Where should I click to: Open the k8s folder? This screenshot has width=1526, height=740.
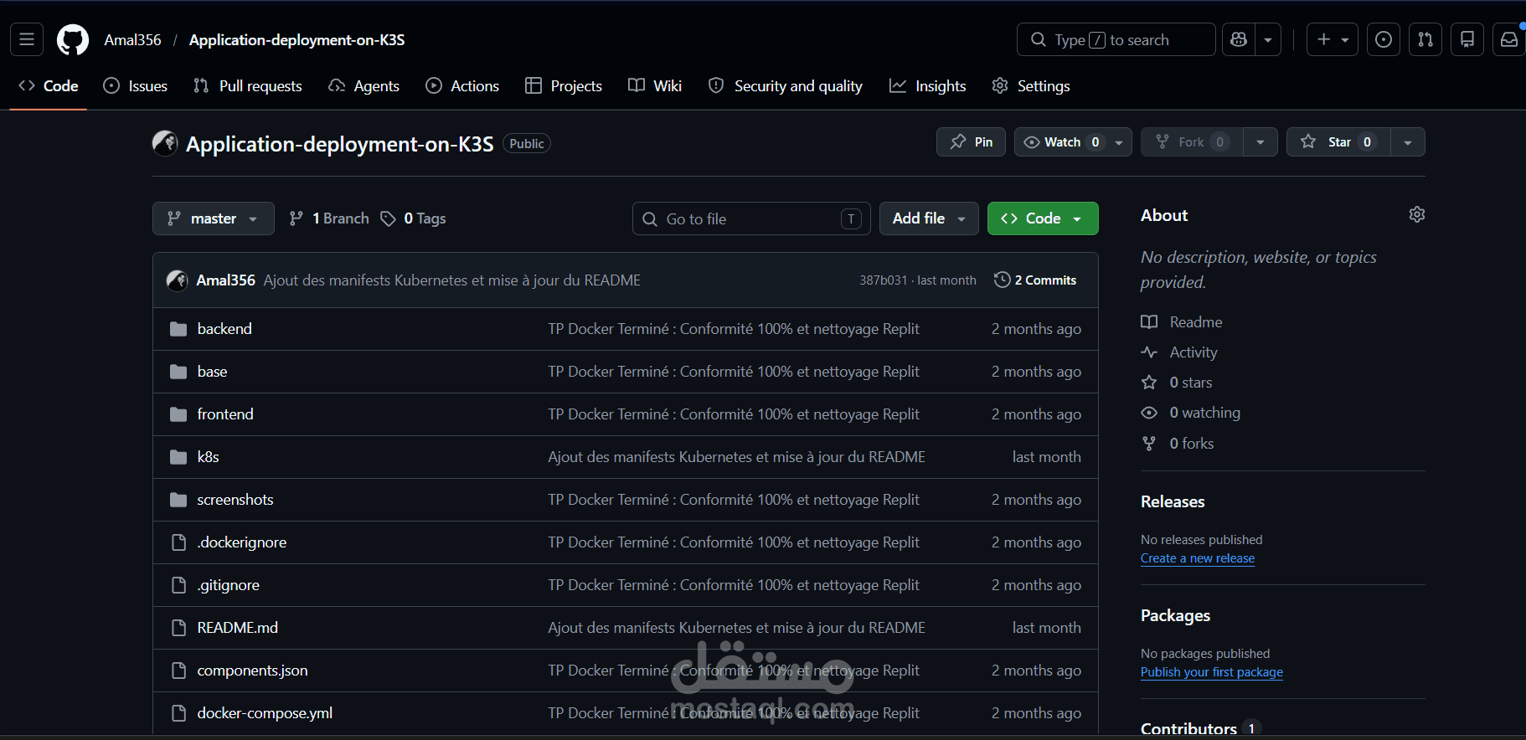coord(208,457)
